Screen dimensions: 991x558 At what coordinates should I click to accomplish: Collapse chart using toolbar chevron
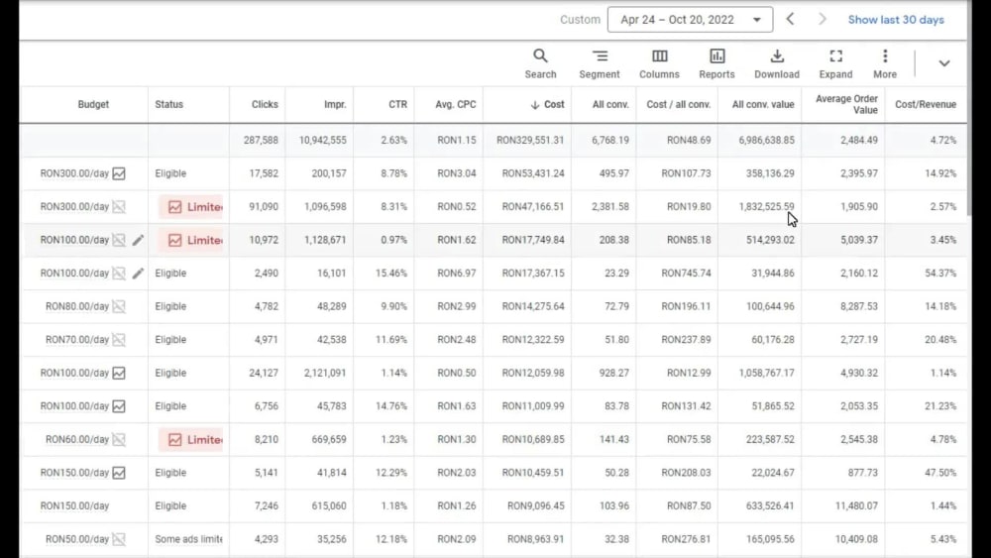(944, 63)
